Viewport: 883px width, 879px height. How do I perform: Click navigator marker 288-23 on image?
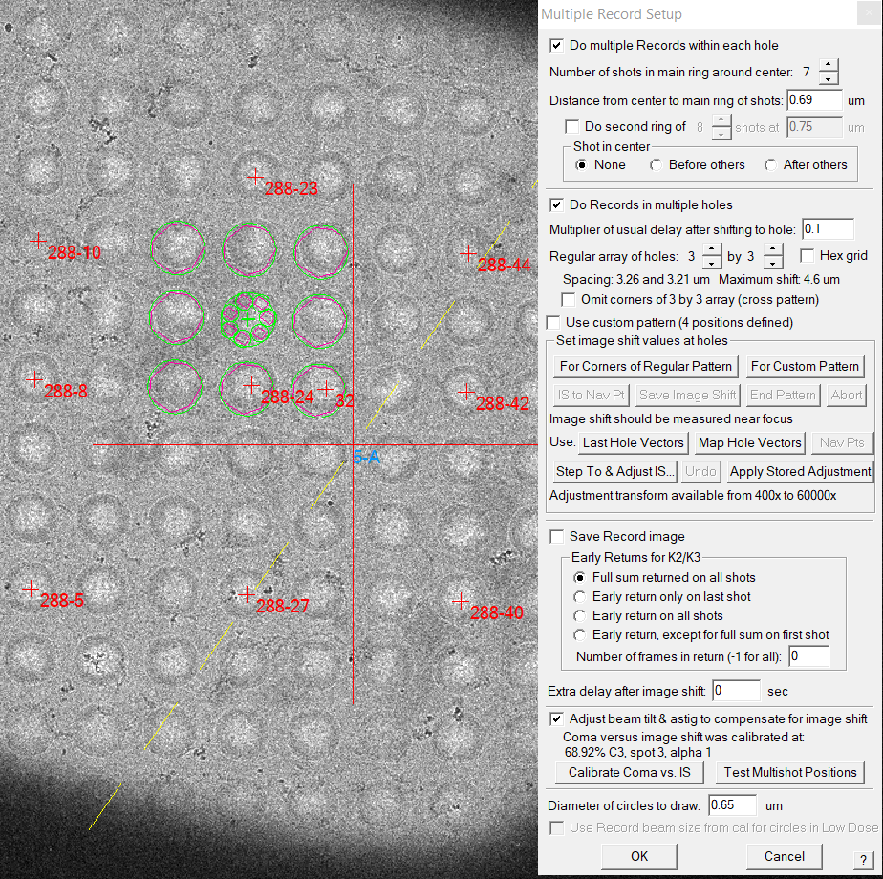coord(255,177)
